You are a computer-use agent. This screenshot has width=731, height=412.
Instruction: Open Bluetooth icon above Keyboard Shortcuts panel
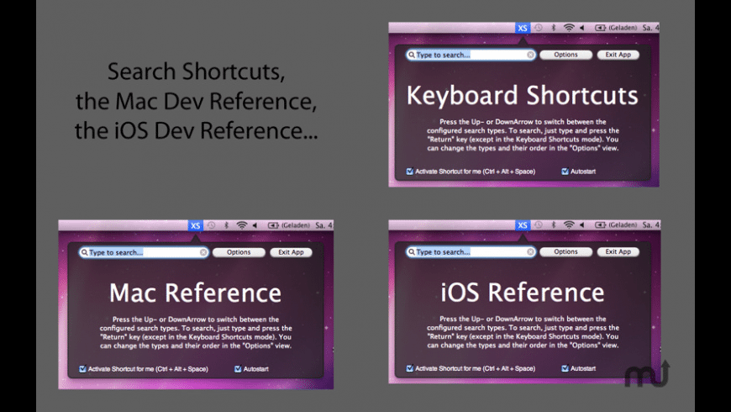click(554, 28)
